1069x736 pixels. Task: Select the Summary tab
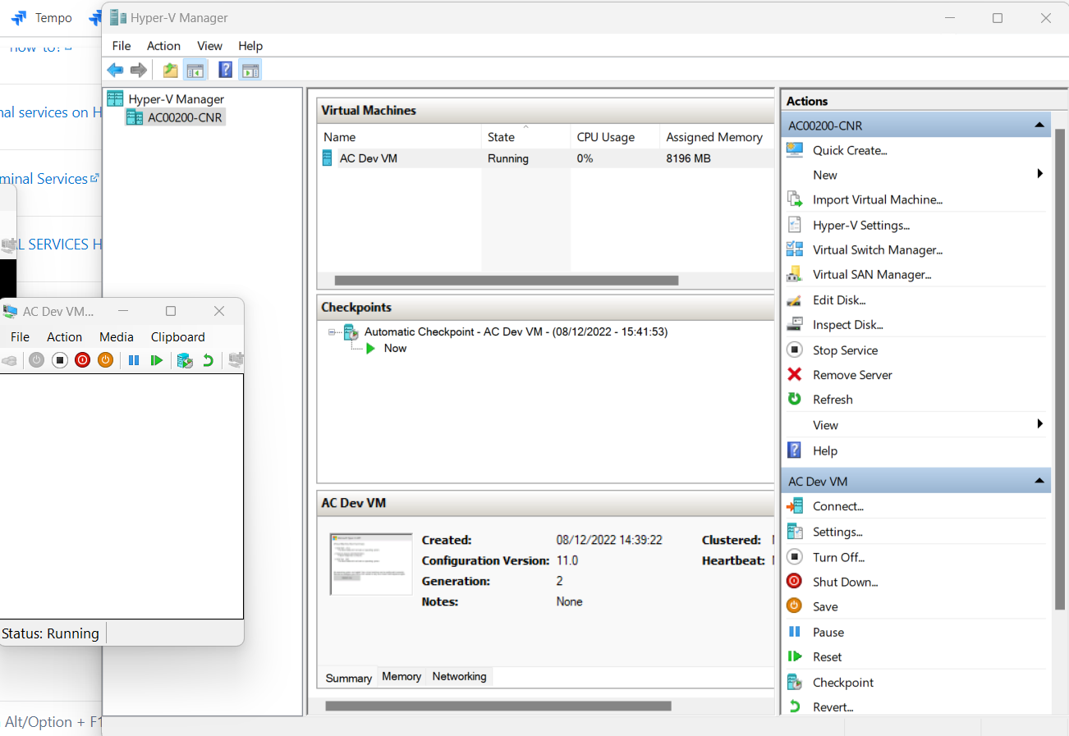(348, 678)
